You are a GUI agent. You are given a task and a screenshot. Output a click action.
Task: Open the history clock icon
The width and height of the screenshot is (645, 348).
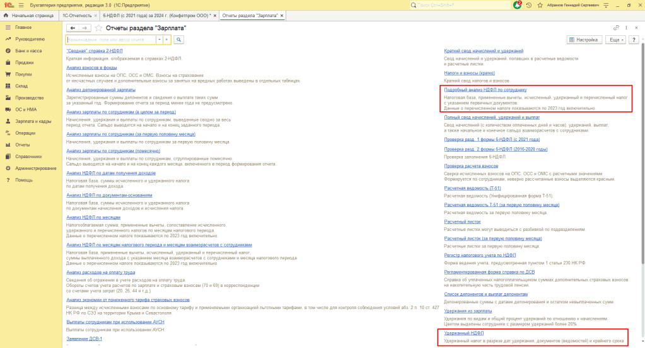point(528,4)
